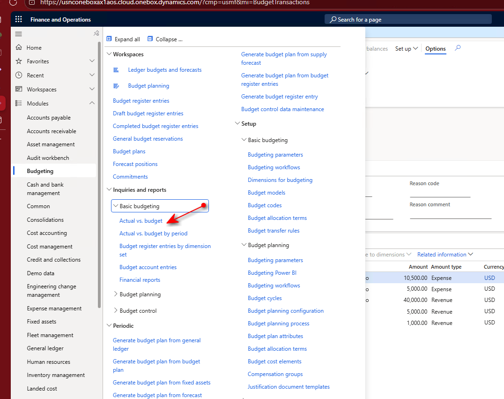
Task: Open the Budgeting workflows link under Basic budgeting
Action: pyautogui.click(x=274, y=167)
